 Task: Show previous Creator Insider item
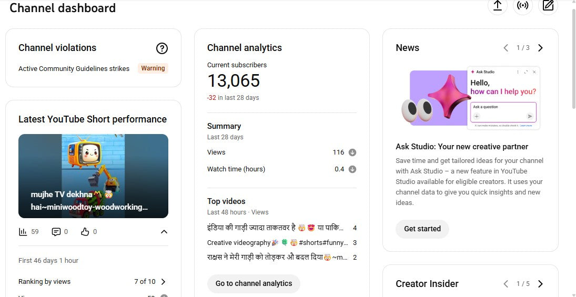(506, 284)
